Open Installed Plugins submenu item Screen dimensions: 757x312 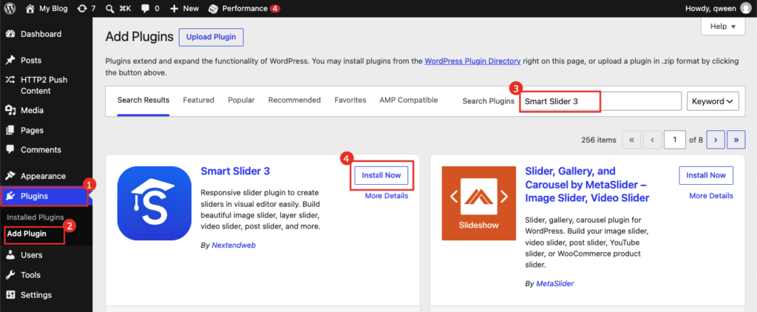pos(35,217)
